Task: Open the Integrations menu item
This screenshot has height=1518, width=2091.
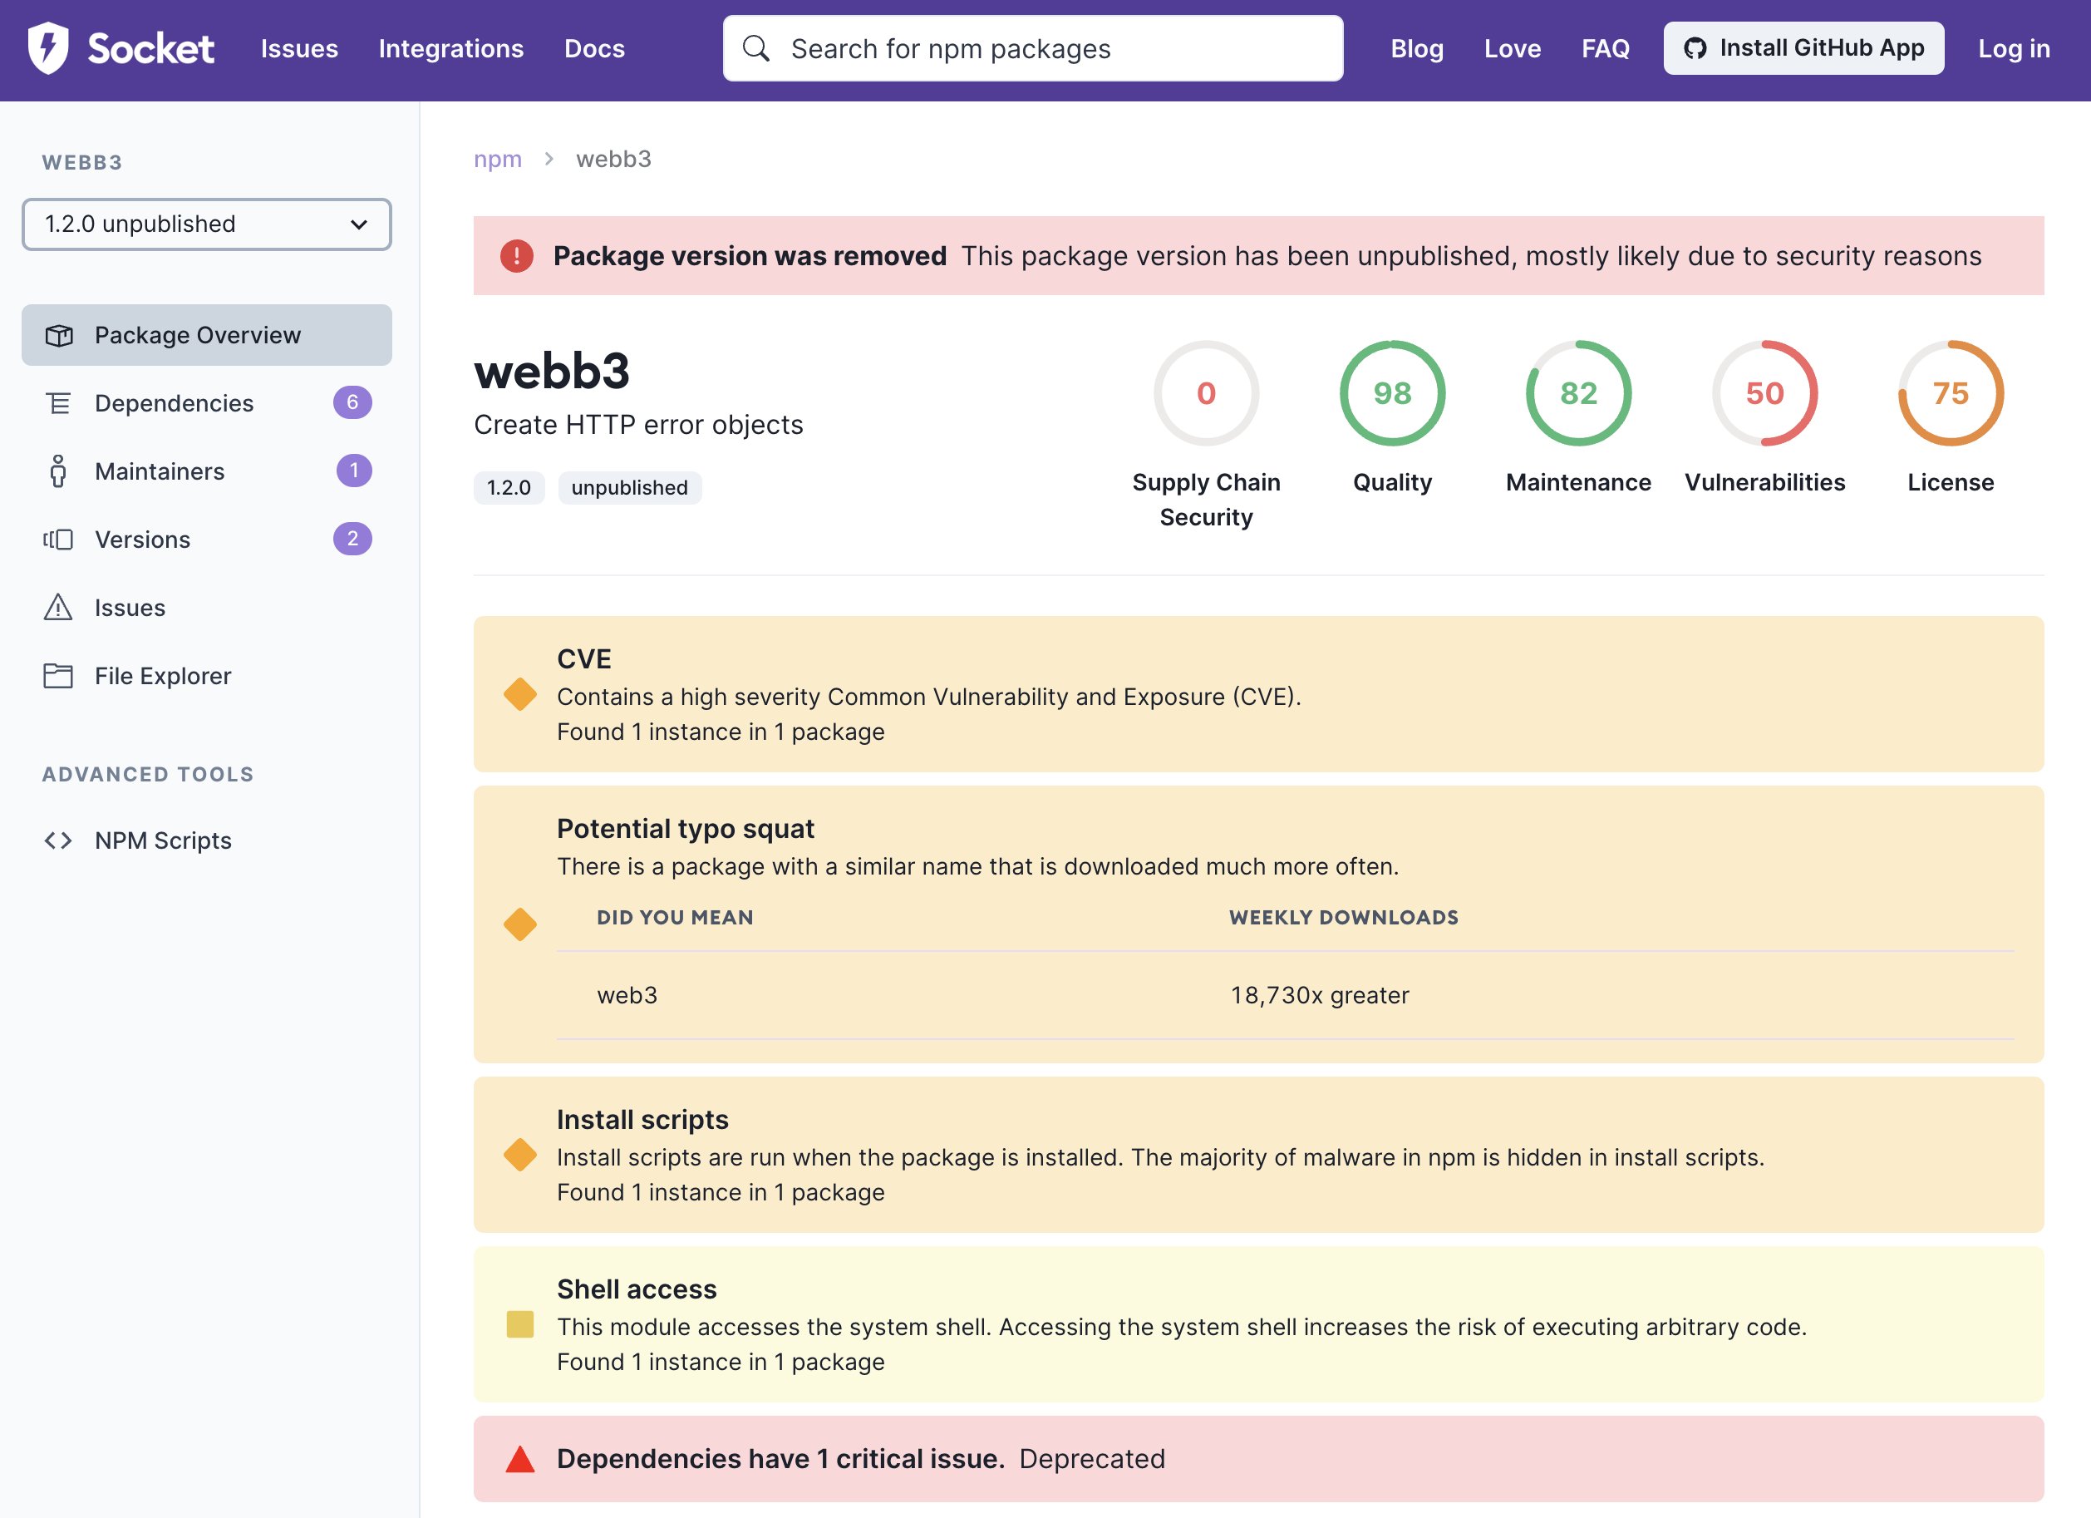Action: [450, 48]
